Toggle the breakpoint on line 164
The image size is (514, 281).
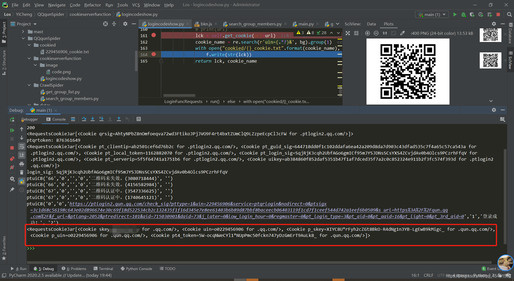pos(154,54)
